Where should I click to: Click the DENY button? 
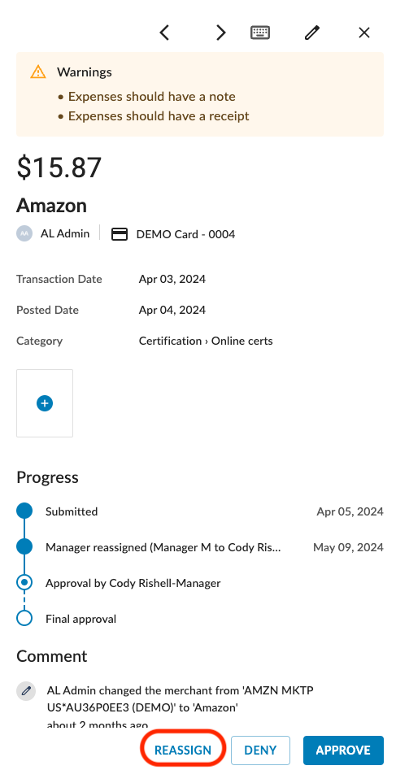click(x=260, y=750)
